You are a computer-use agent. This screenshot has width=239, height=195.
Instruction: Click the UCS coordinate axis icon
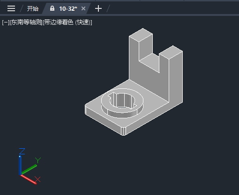pyautogui.click(x=29, y=166)
